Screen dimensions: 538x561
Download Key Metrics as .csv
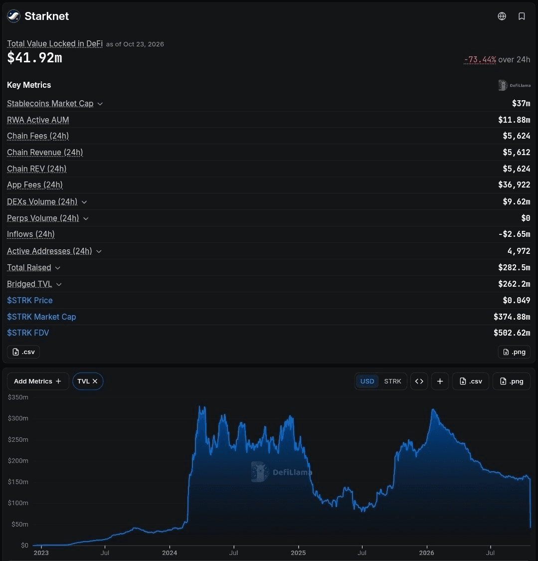[x=23, y=352]
